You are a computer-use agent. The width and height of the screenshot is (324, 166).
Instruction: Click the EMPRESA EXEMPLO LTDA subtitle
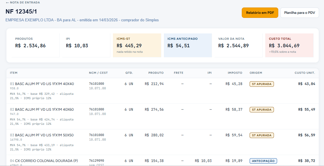point(82,20)
